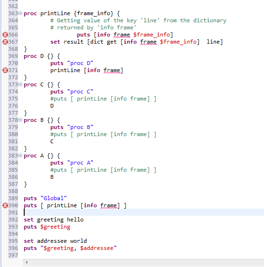Screen dimensions: 264x267
Task: Click 'puts [ printLine [info frame] ]' line 390
Action: (75, 205)
